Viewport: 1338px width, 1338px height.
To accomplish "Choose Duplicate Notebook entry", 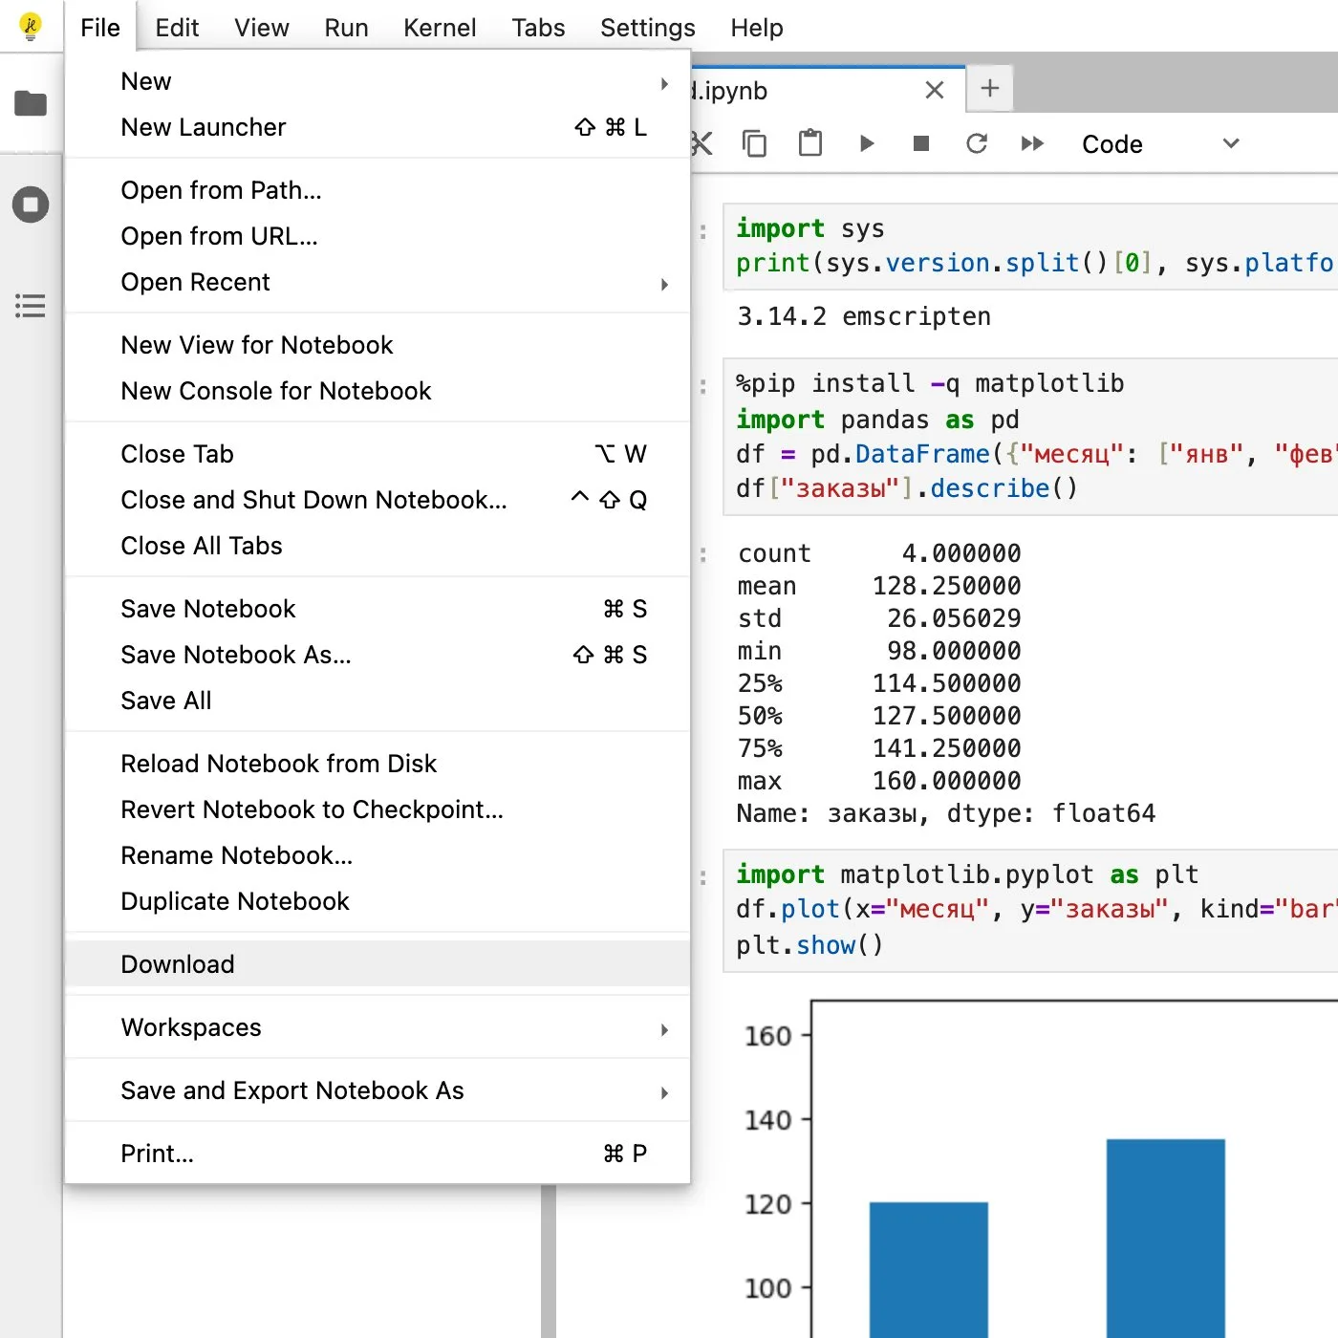I will click(x=378, y=902).
